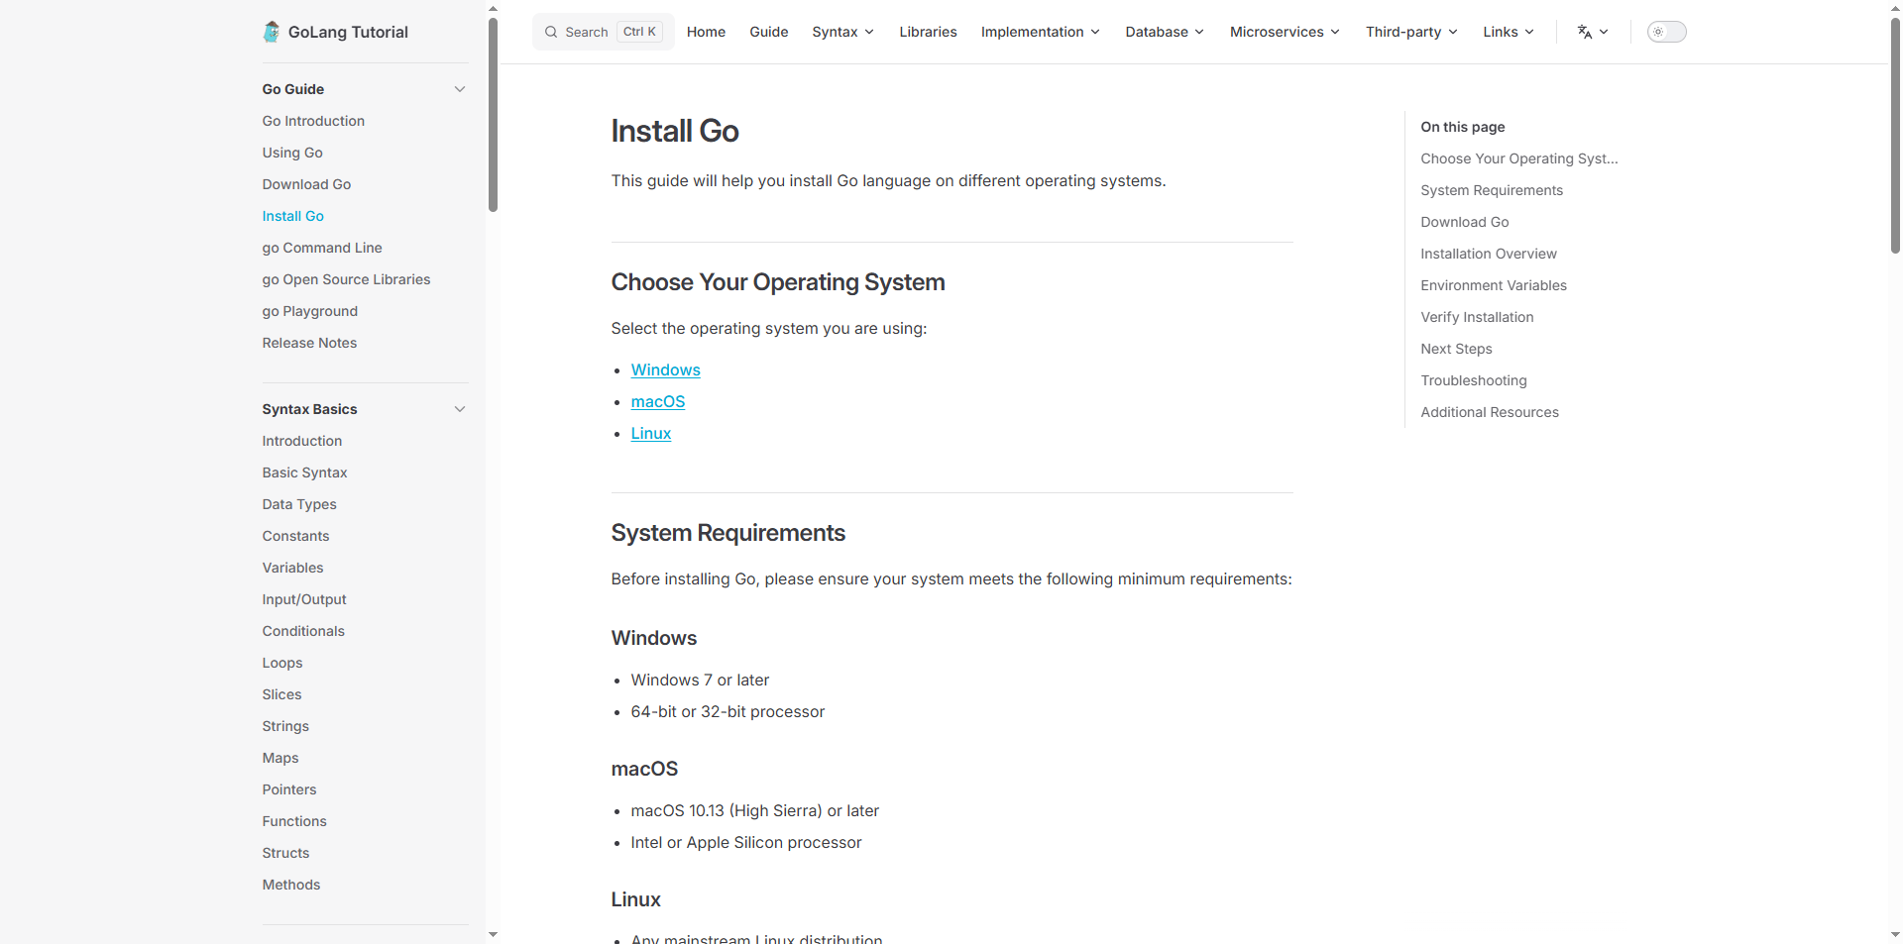Click the down arrow in left sidebar scrollbar

pos(493,933)
